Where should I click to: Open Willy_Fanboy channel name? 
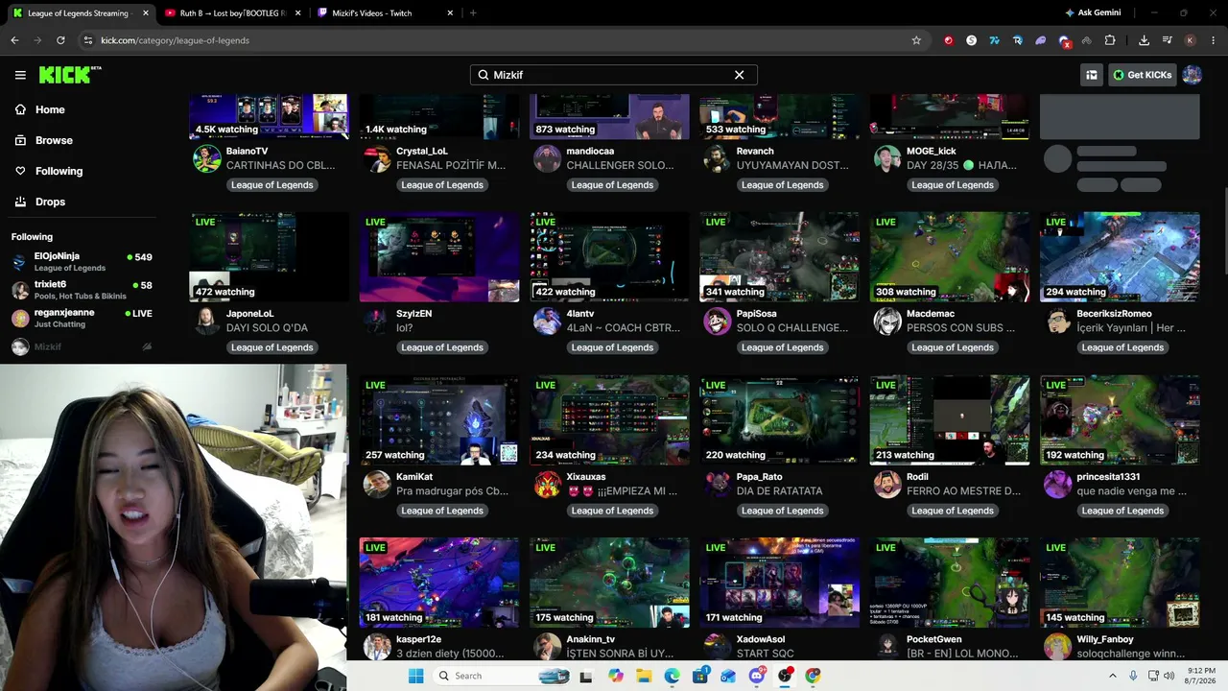(x=1105, y=639)
